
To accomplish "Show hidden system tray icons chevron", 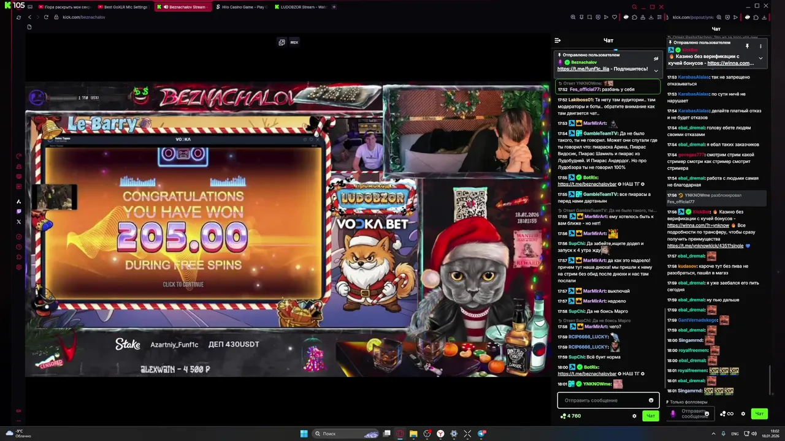I will pos(714,434).
